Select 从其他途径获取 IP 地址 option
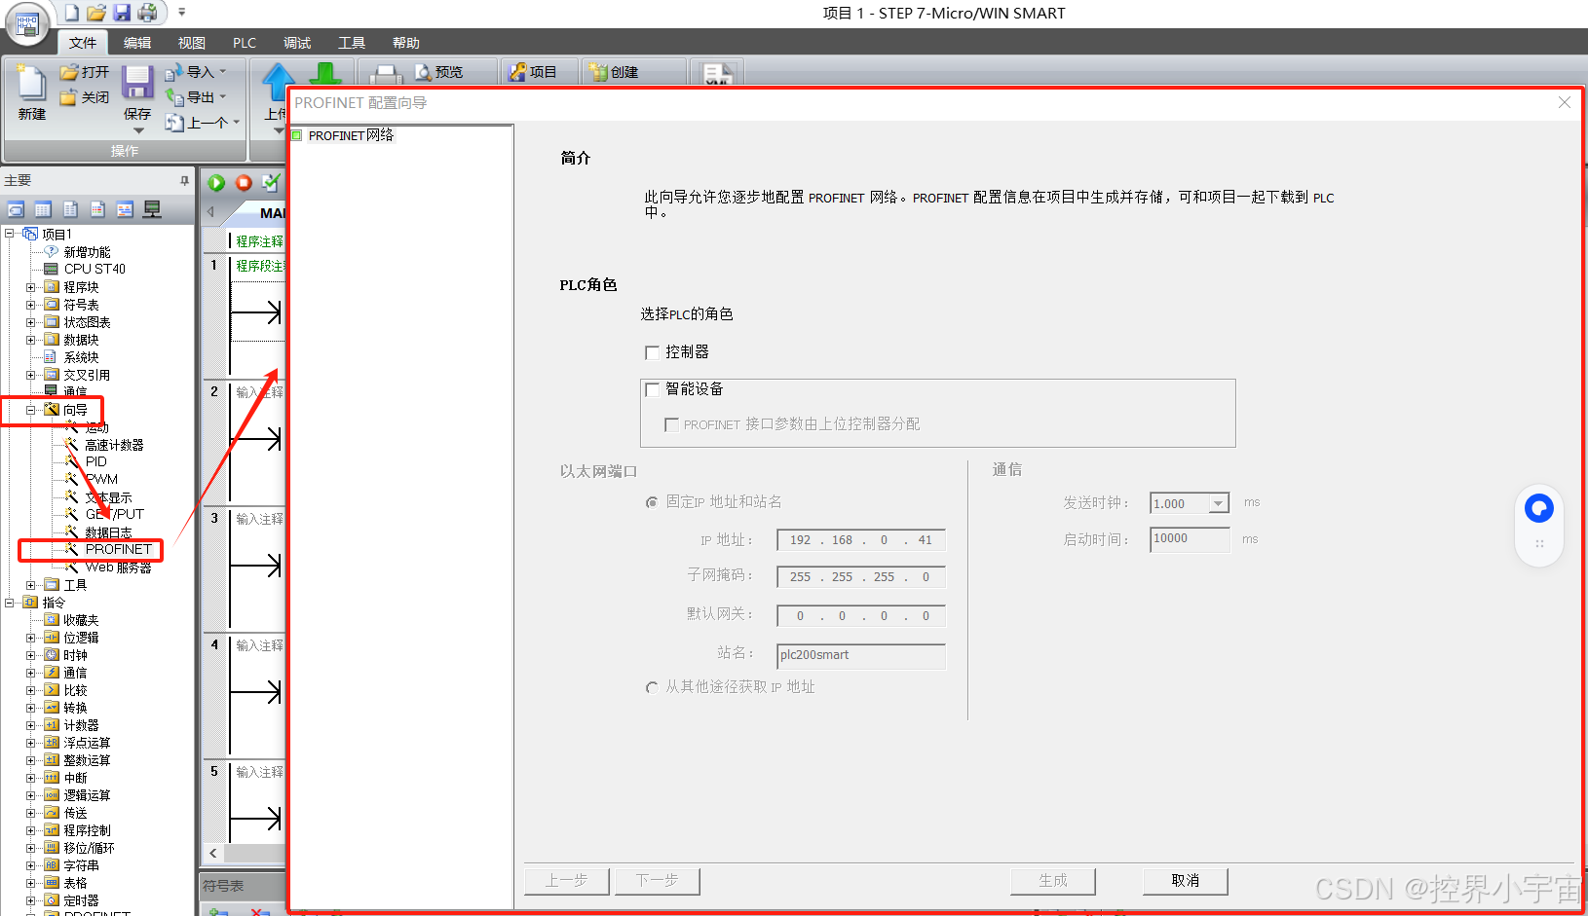Viewport: 1588px width, 916px height. pos(652,686)
